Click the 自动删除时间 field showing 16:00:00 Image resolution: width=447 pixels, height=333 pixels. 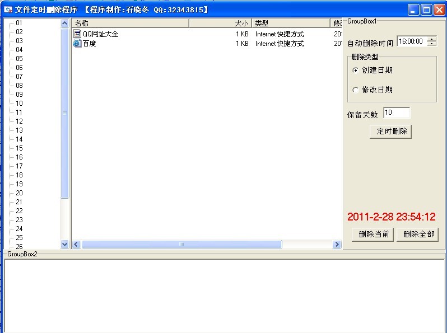[x=412, y=41]
